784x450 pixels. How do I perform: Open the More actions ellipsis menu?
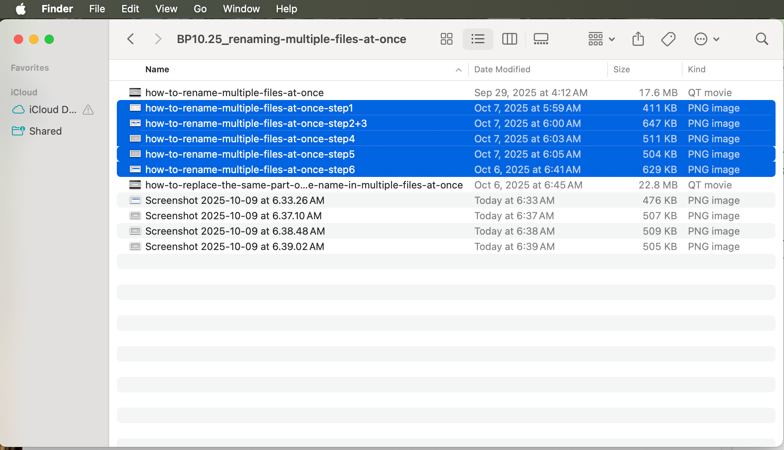coord(707,39)
